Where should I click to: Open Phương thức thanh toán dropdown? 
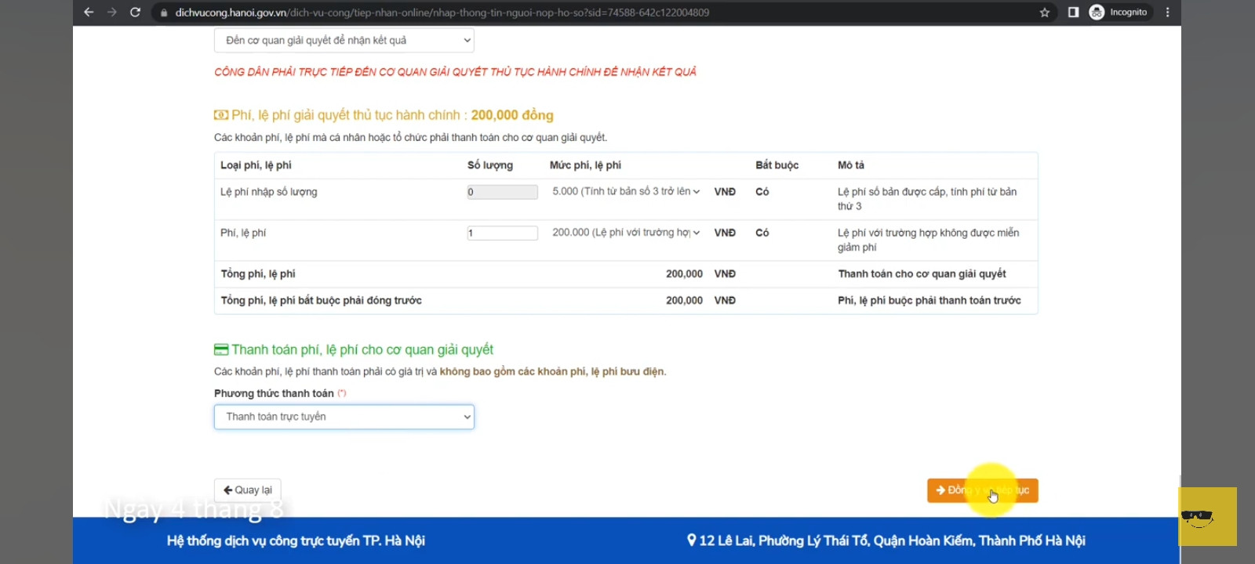[344, 417]
